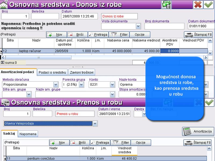Image resolution: width=215 pixels, height=161 pixels.
Task: Click the Amortizacija calculator button
Action: [x=198, y=131]
